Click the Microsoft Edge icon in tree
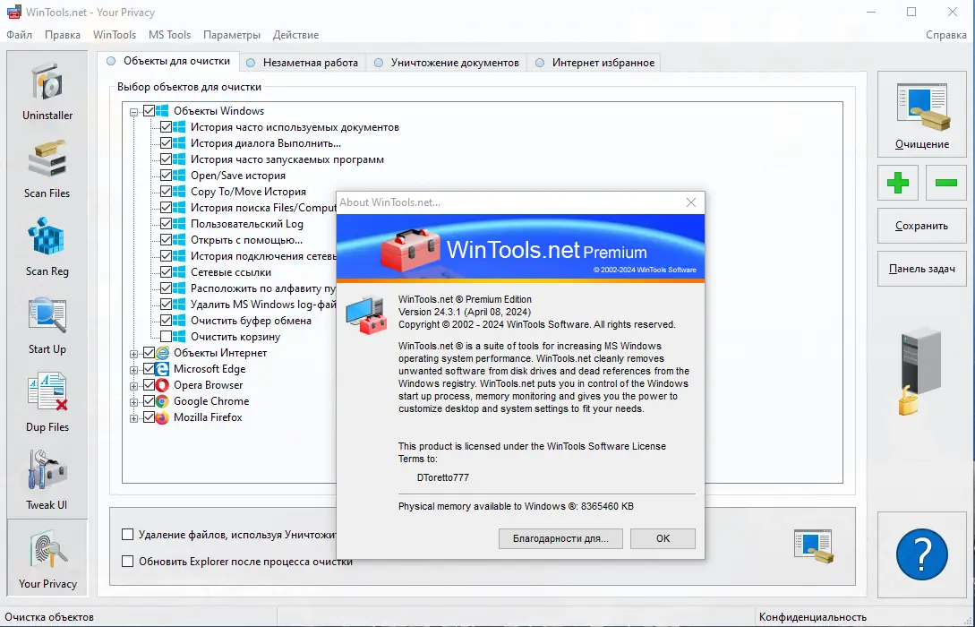Viewport: 975px width, 627px height. (162, 369)
